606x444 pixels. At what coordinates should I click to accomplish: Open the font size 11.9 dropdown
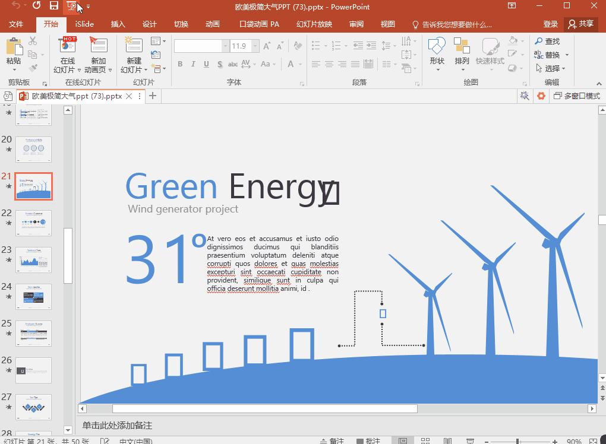(255, 46)
